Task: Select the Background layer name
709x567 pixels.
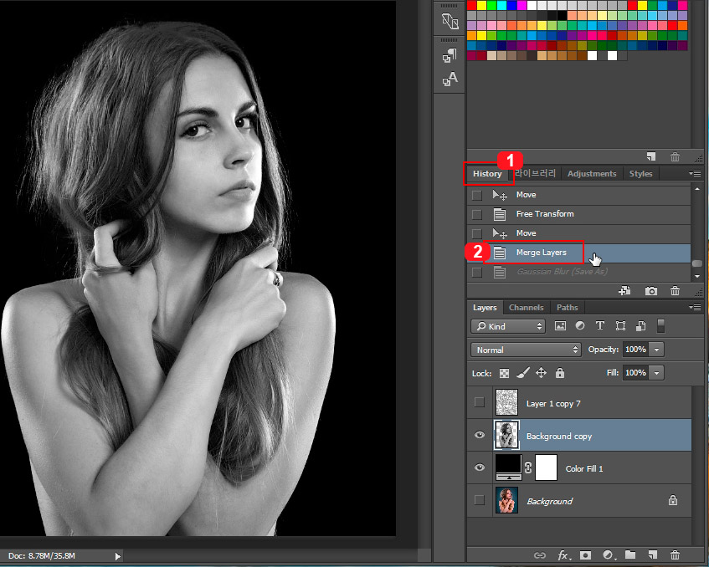Action: (x=549, y=502)
